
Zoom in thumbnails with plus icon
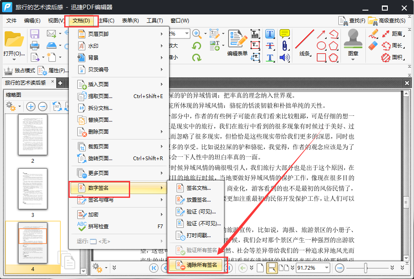31,107
